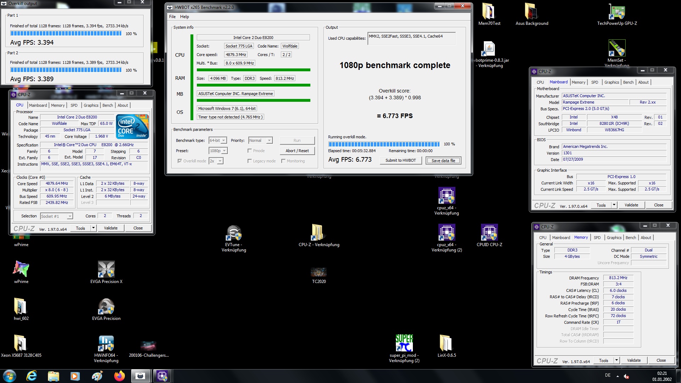681x383 pixels.
Task: Open cpuz_x64 Verknüpfung (2) icon
Action: 447,233
